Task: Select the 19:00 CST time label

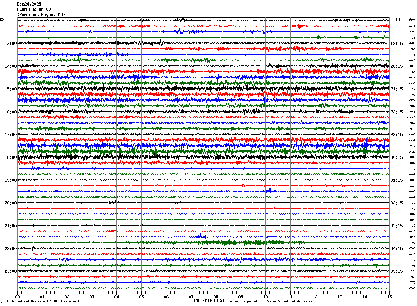Action: 11,180
